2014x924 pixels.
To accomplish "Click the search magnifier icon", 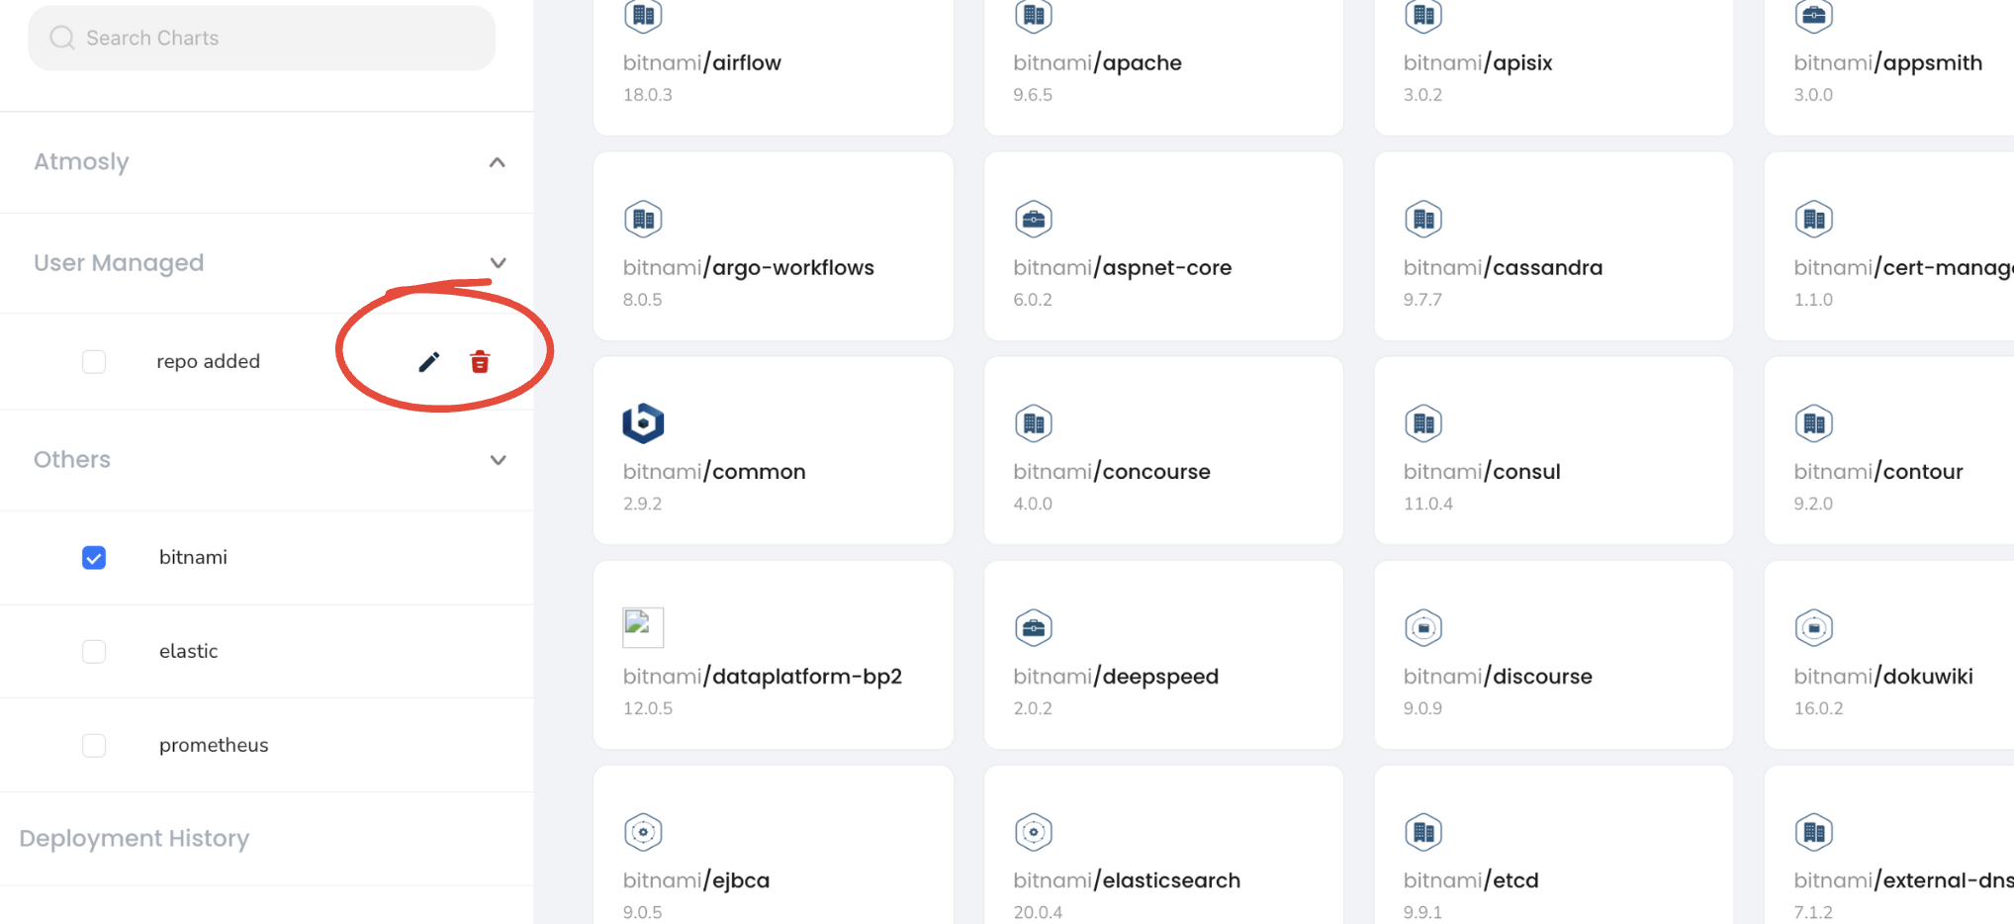I will coord(62,38).
